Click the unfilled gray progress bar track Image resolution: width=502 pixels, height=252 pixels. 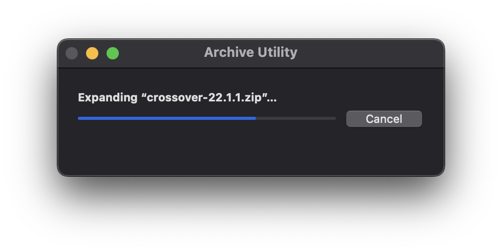point(296,118)
